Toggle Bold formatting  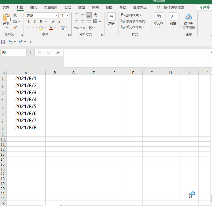pyautogui.click(x=29, y=22)
